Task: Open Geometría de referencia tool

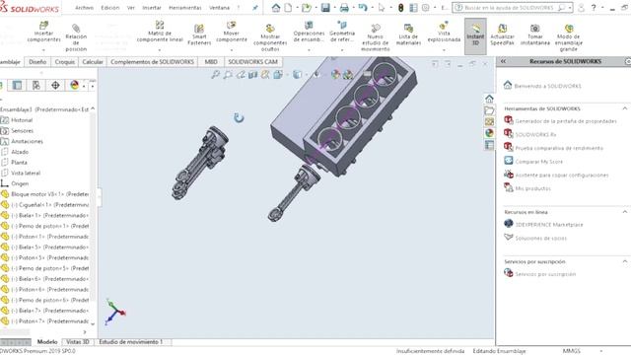Action: (x=342, y=33)
